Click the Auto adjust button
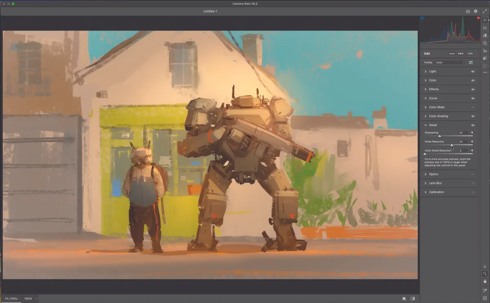 coord(452,53)
